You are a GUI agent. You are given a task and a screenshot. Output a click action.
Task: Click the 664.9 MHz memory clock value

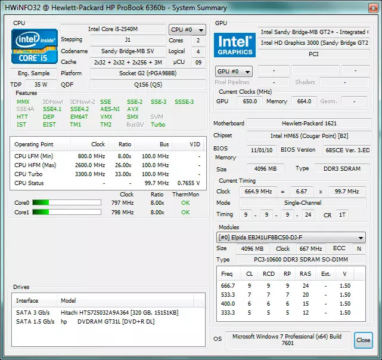[258, 192]
